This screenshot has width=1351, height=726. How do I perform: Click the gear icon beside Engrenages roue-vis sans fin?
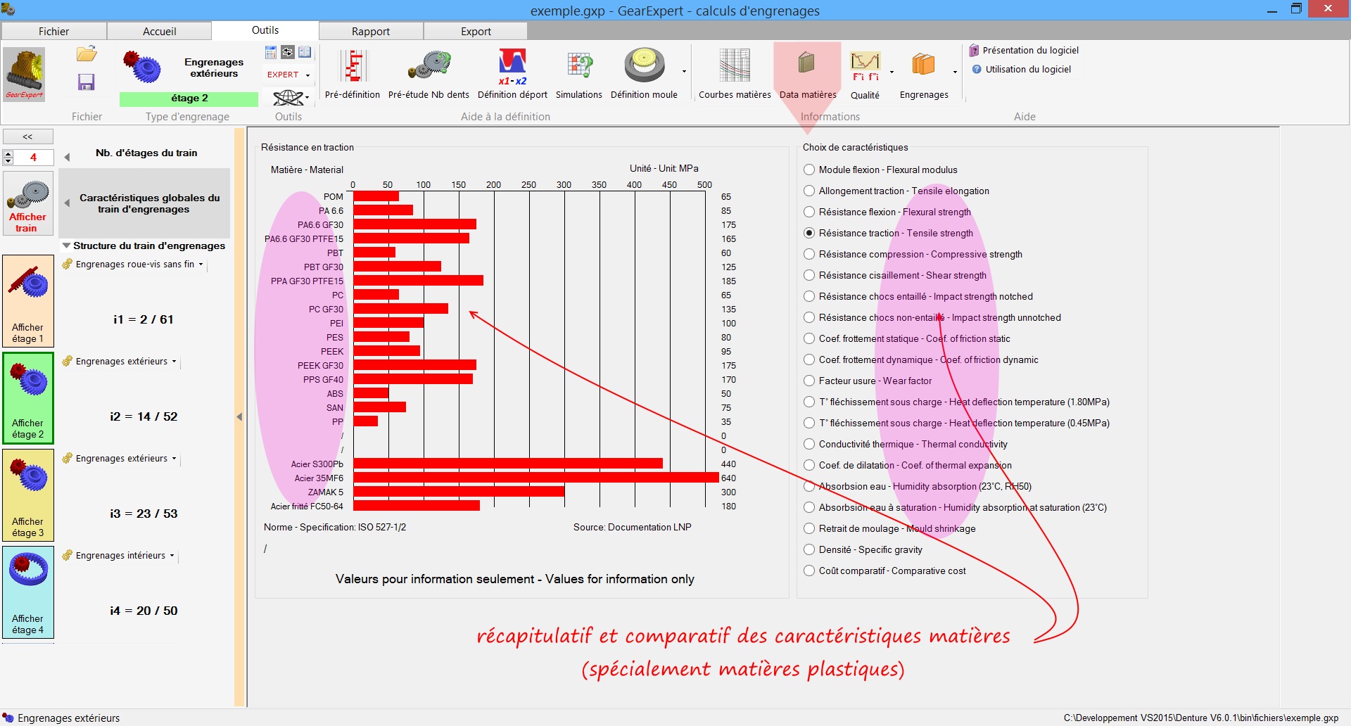click(68, 264)
